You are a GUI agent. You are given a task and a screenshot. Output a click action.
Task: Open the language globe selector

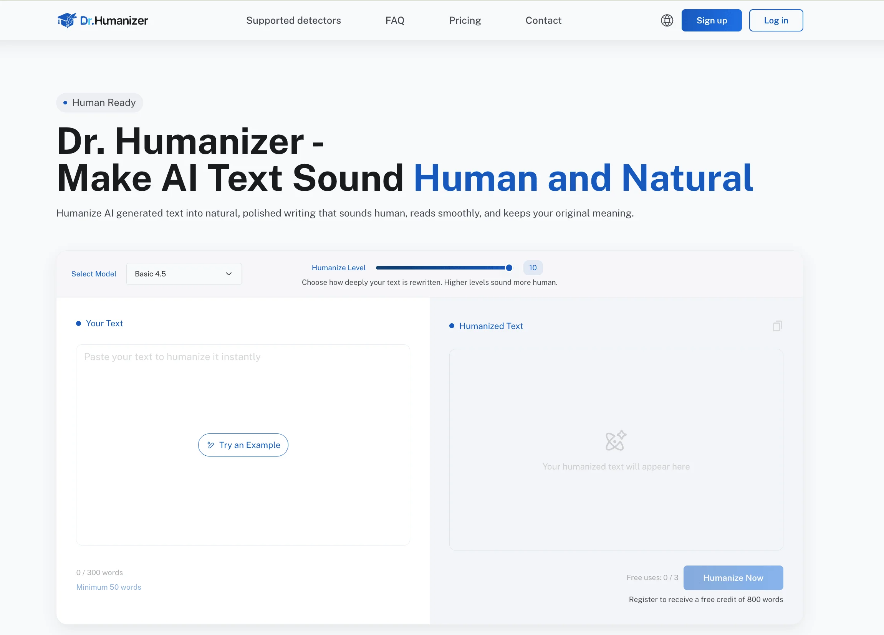tap(667, 20)
